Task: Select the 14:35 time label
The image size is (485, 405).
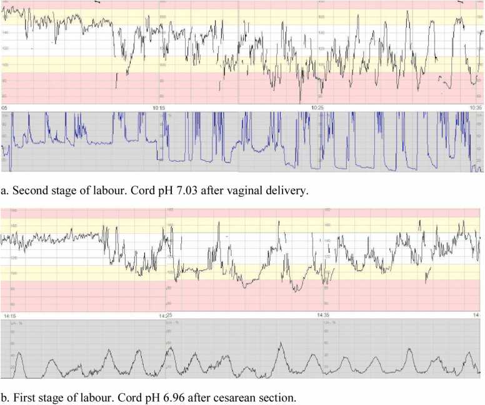Action: [323, 316]
